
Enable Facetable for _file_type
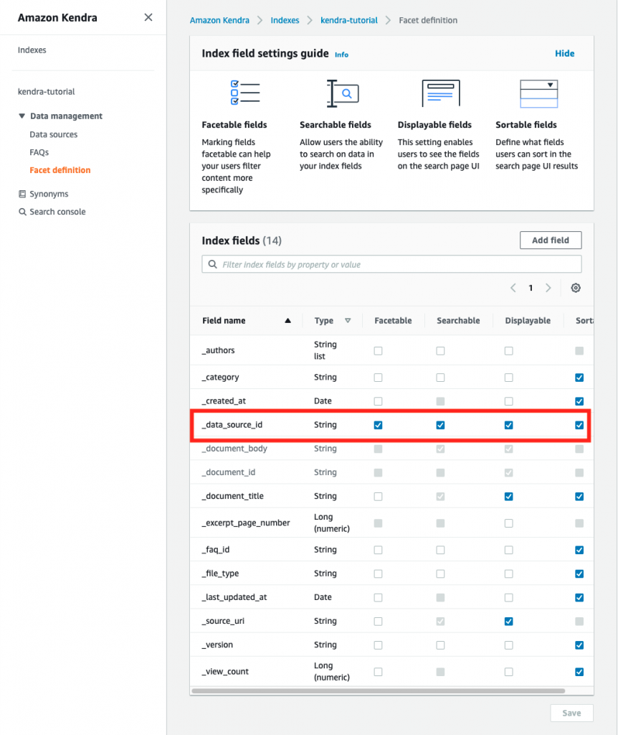pos(379,574)
